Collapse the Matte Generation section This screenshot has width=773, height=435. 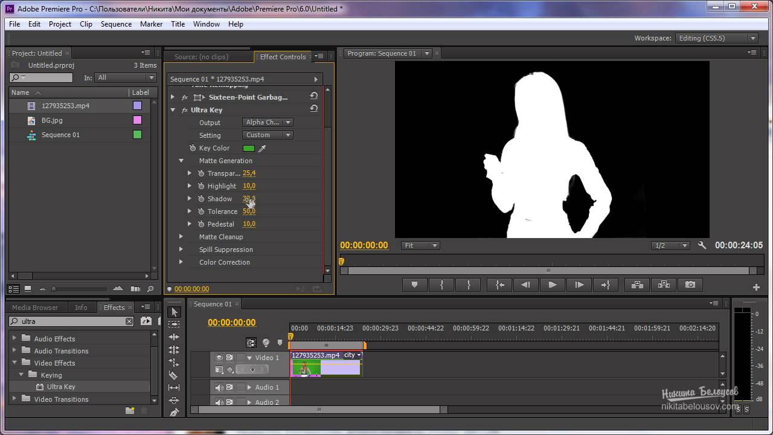(x=181, y=161)
